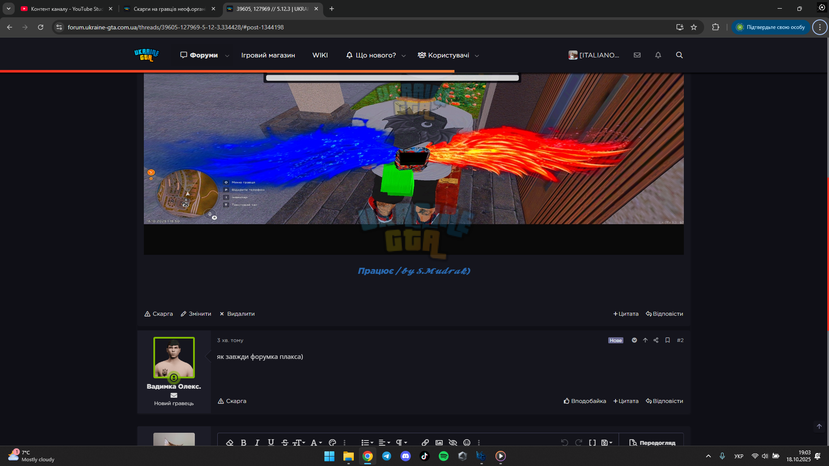The width and height of the screenshot is (829, 466).
Task: Open Discord from the taskbar
Action: (x=406, y=456)
